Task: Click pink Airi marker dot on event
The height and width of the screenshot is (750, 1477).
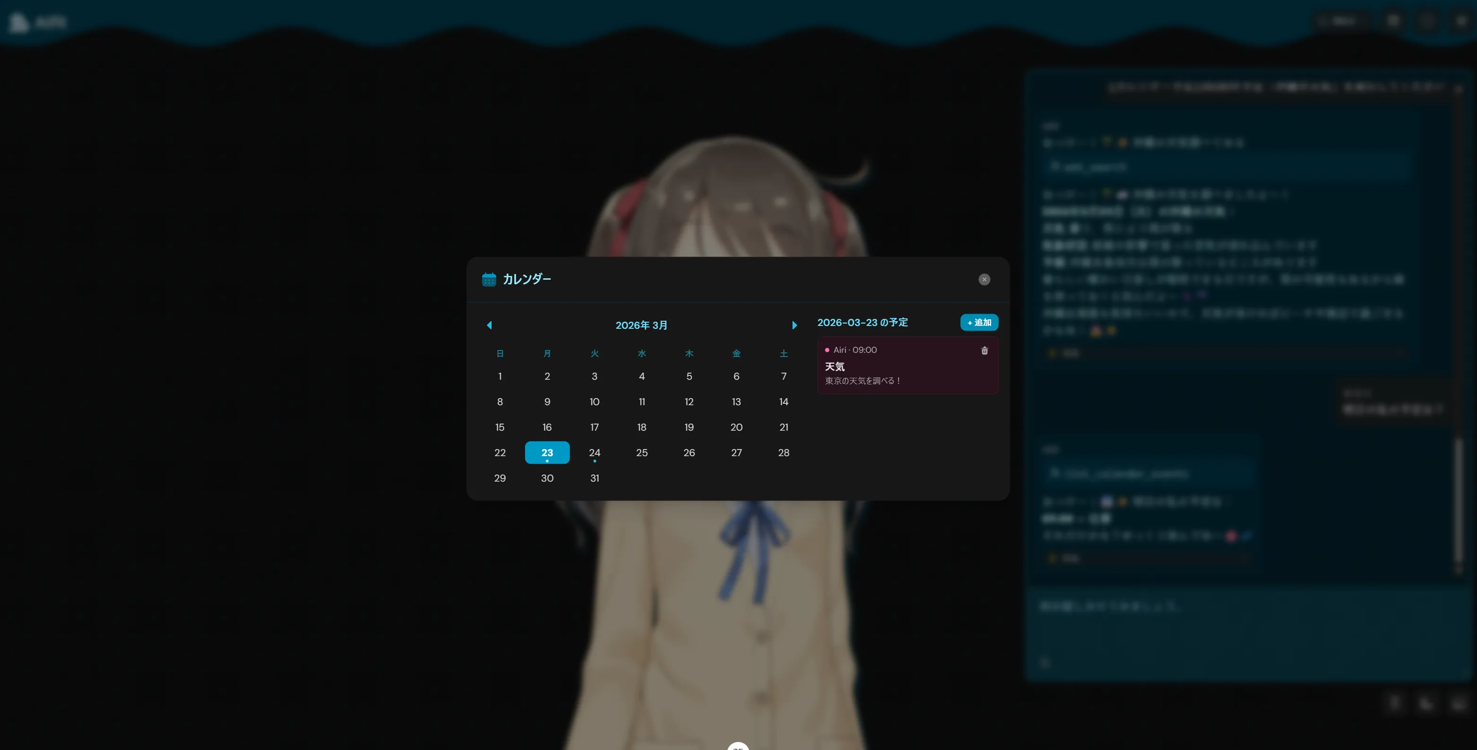Action: pyautogui.click(x=827, y=350)
